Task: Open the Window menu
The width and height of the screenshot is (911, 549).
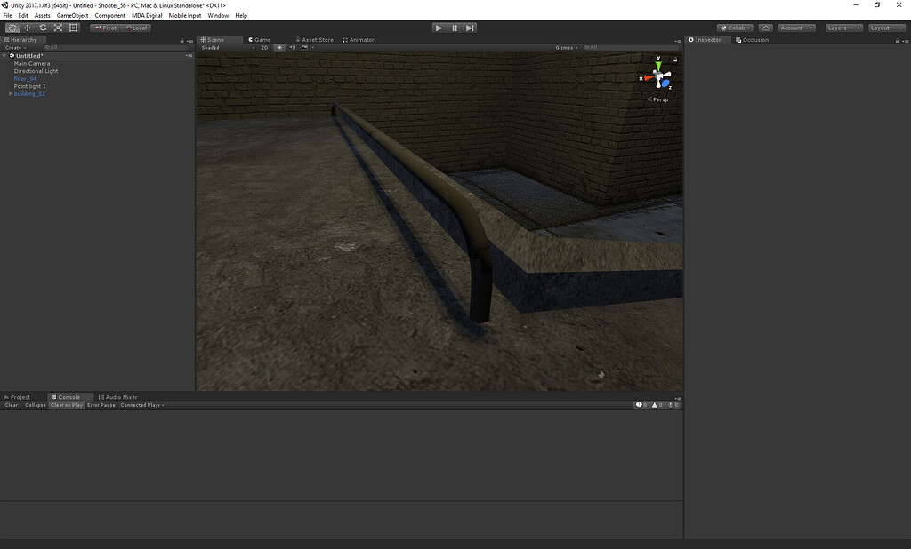Action: 218,15
